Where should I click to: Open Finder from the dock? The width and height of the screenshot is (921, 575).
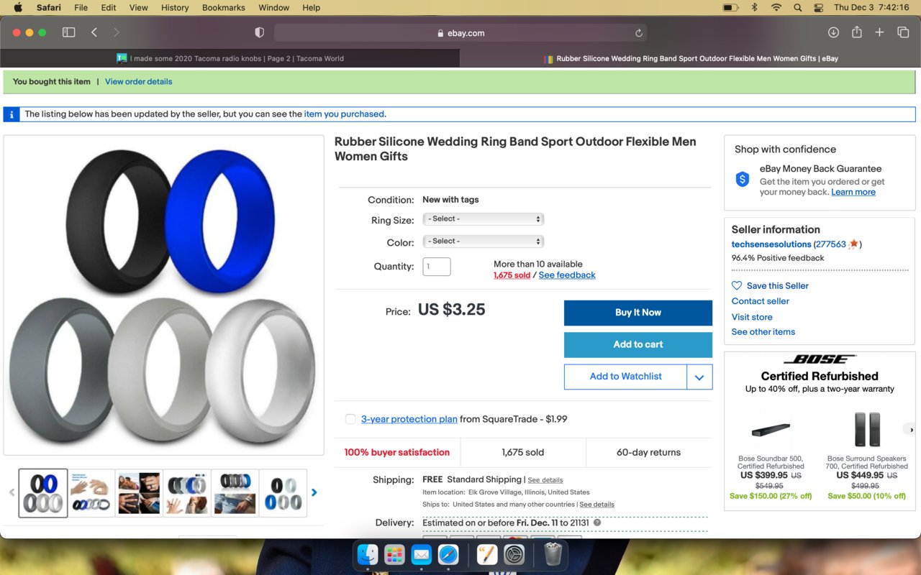tap(368, 554)
